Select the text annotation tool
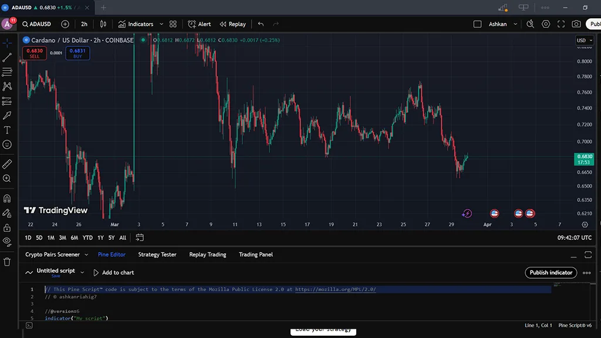 (7, 130)
